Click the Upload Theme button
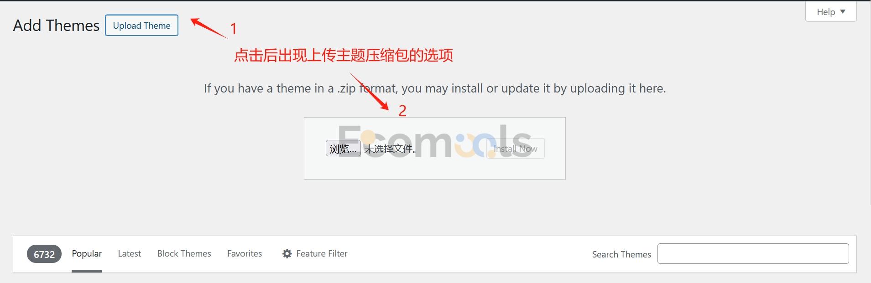 pyautogui.click(x=142, y=26)
